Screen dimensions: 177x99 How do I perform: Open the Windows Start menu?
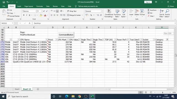[3, 97]
